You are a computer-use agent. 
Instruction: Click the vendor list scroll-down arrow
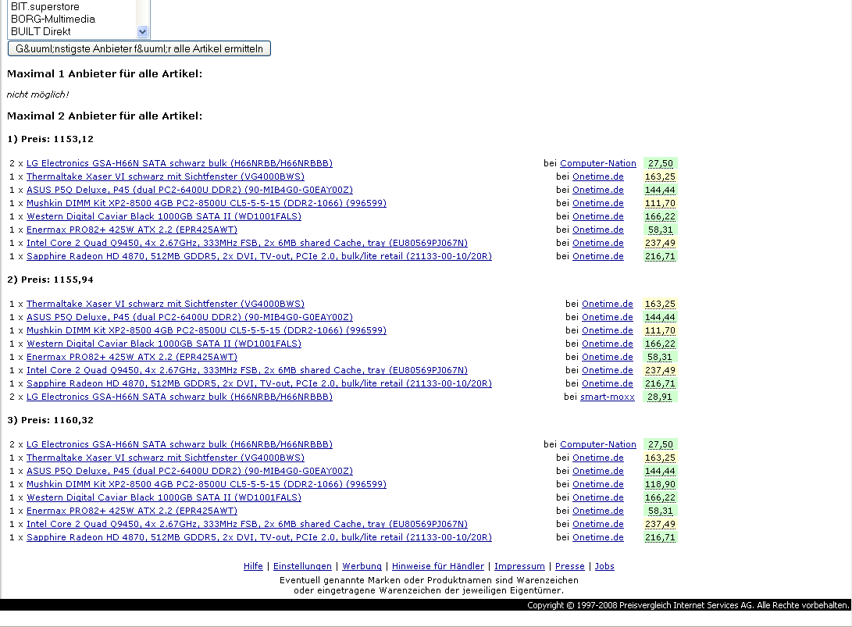(x=142, y=31)
